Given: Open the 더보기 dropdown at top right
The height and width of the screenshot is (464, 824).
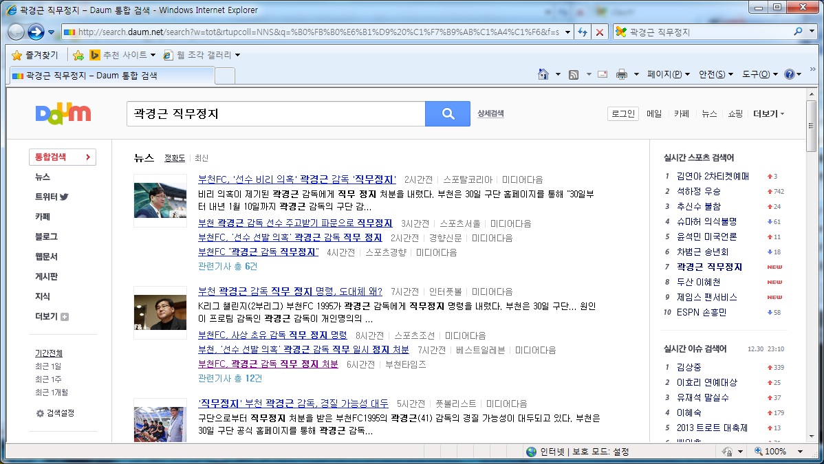Looking at the screenshot, I should [766, 113].
